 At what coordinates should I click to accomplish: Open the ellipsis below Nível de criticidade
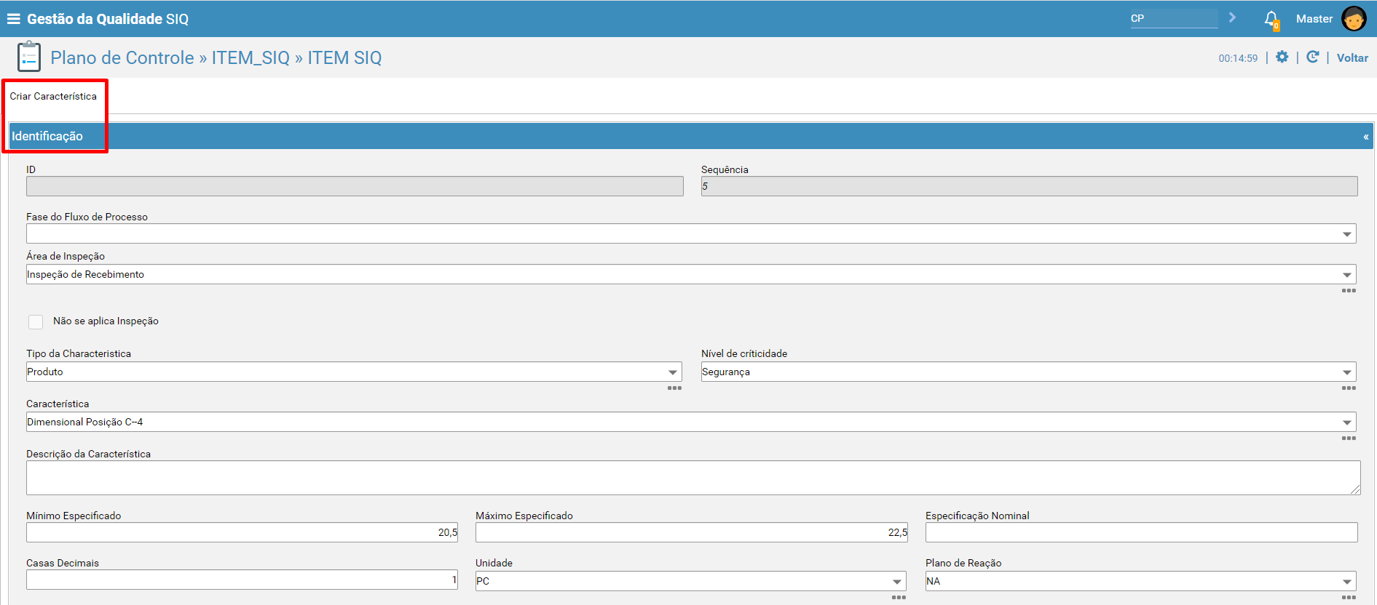(x=1349, y=388)
